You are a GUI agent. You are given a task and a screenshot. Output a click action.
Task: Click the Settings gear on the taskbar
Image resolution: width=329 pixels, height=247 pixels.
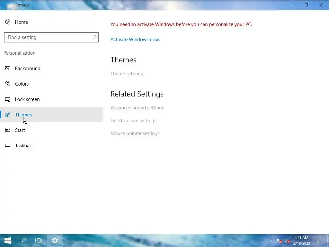(x=55, y=241)
